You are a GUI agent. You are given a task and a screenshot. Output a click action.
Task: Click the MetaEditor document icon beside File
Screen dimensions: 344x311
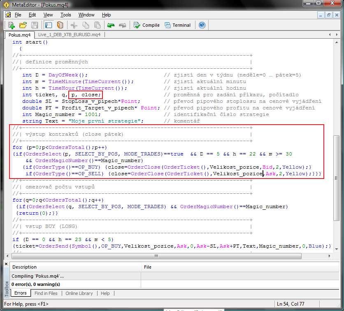coord(8,15)
